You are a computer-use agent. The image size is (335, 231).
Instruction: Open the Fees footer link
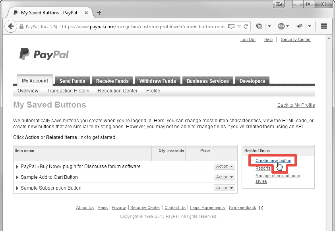click(x=103, y=208)
